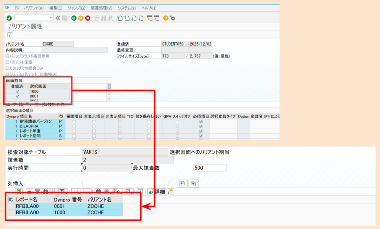Open the layout settings gear icon
Screen dimensions: 380x229
point(173,17)
